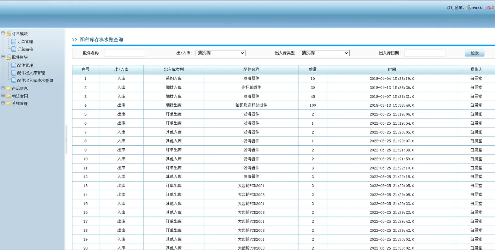Click the 时间 column header
The height and width of the screenshot is (250, 495).
(392, 70)
